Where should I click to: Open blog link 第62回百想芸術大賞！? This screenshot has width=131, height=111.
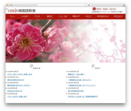pyautogui.click(x=76, y=91)
